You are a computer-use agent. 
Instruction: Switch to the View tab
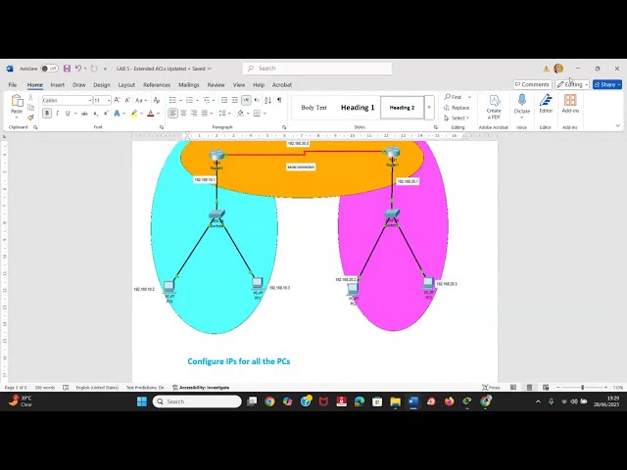(x=239, y=85)
